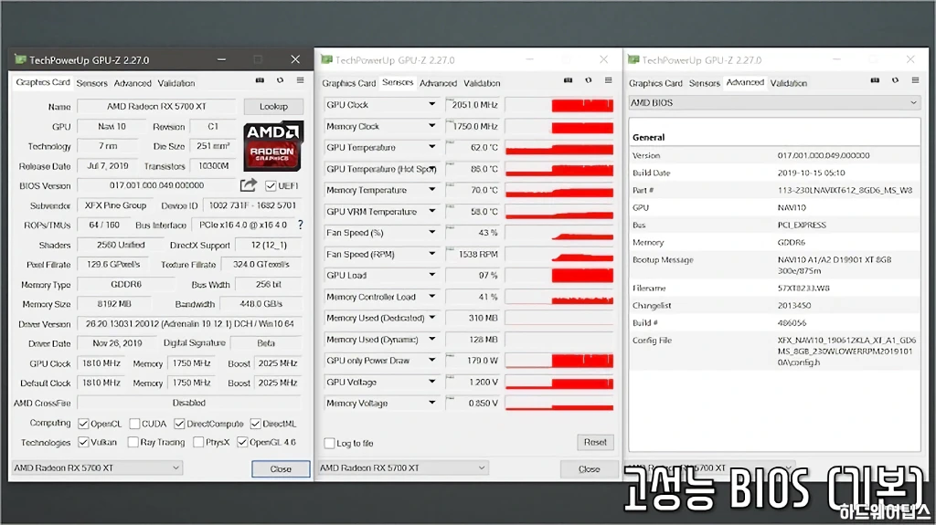Select Sensors tab in Advanced window
936x525 pixels.
click(x=705, y=83)
